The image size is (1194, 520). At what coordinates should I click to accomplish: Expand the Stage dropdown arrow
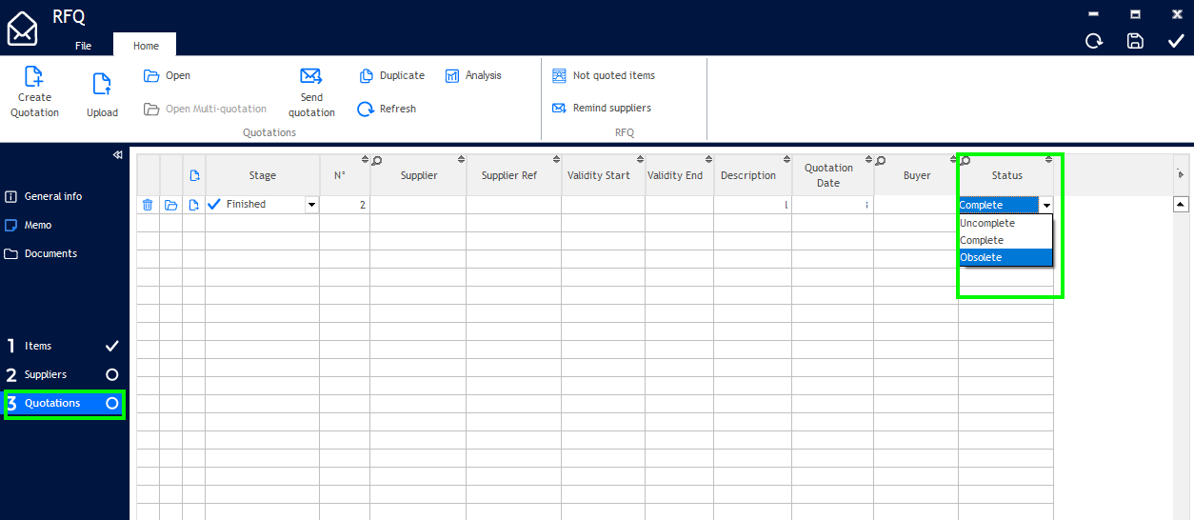311,205
